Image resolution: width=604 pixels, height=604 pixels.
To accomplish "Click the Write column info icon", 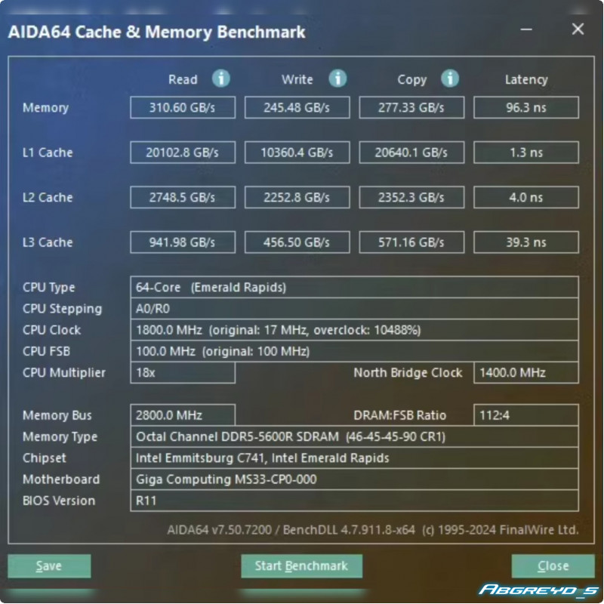I will coord(337,79).
